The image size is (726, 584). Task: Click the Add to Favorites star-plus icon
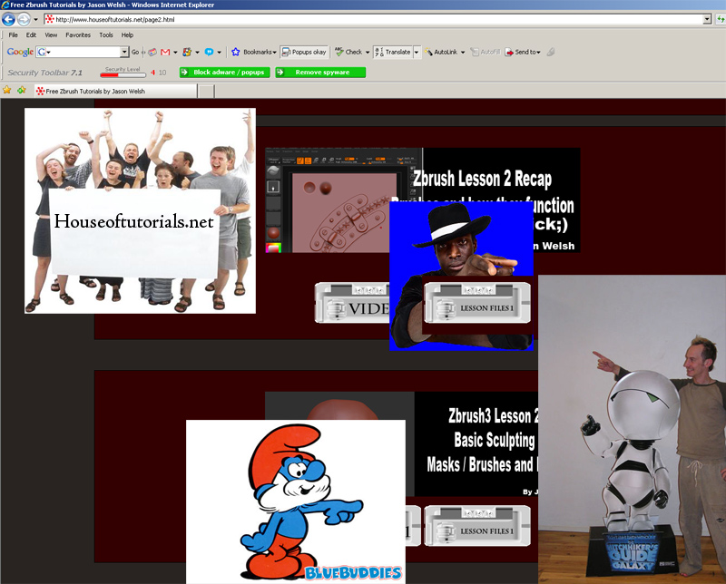pyautogui.click(x=22, y=91)
